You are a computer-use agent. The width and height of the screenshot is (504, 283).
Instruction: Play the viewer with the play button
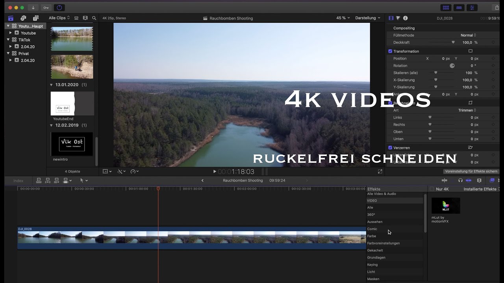tap(215, 171)
